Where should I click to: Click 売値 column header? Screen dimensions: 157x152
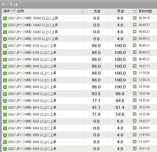click(x=97, y=11)
